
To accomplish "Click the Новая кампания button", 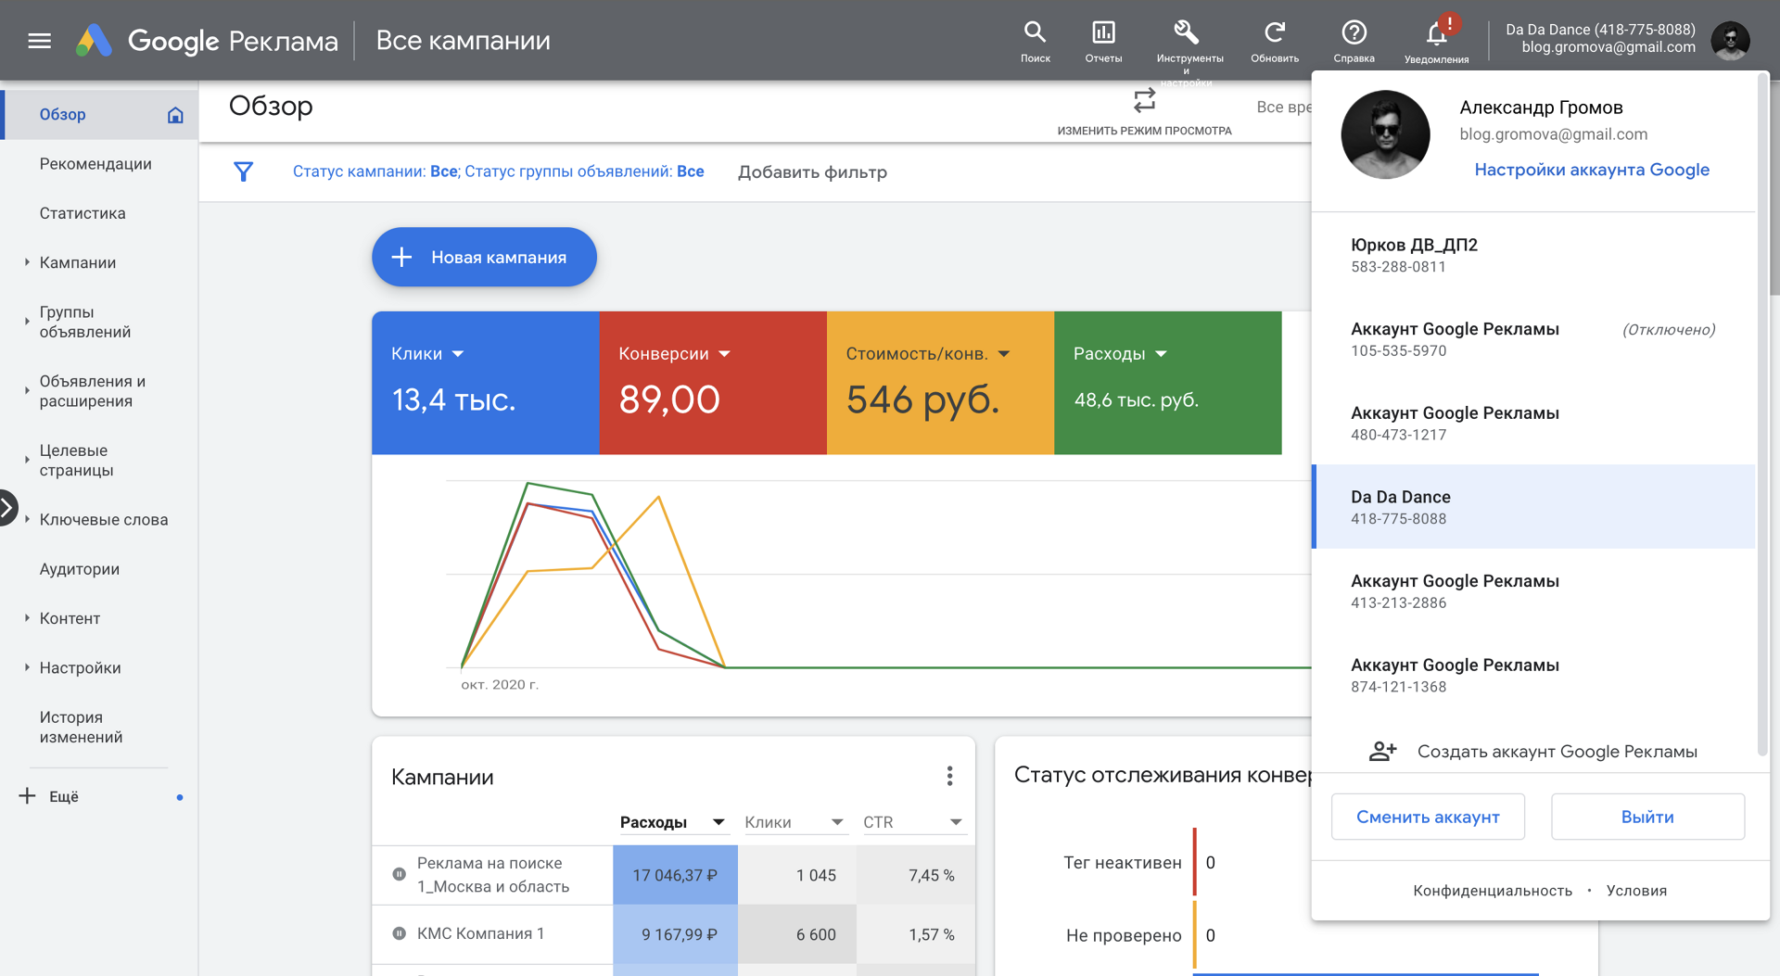I will (484, 257).
